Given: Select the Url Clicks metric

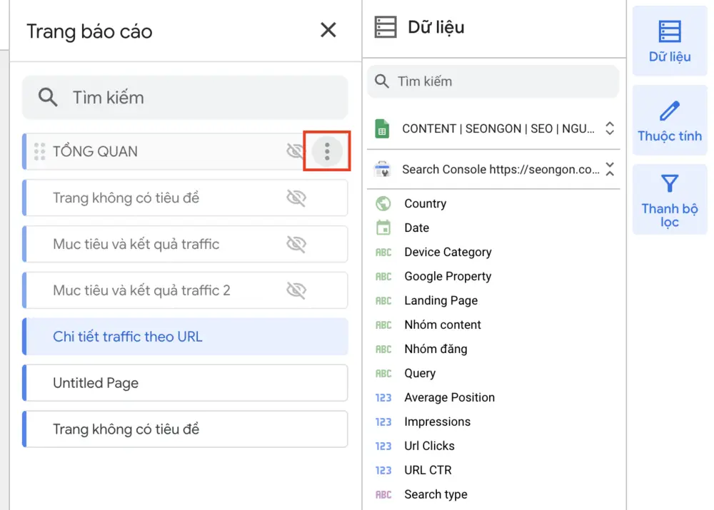Looking at the screenshot, I should click(429, 446).
